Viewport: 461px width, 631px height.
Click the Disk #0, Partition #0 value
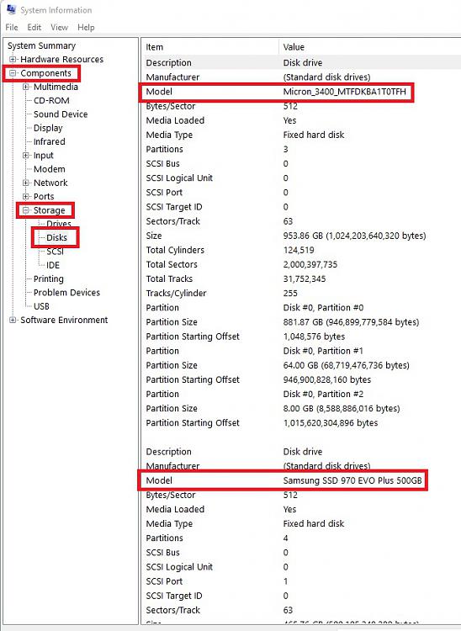[x=323, y=308]
